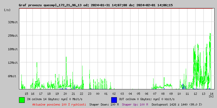Click the IN celkem 14 Gbytes label

[55, 99]
